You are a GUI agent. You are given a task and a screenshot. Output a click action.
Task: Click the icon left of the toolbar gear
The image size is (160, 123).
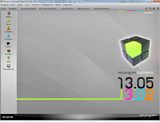[x=154, y=9]
